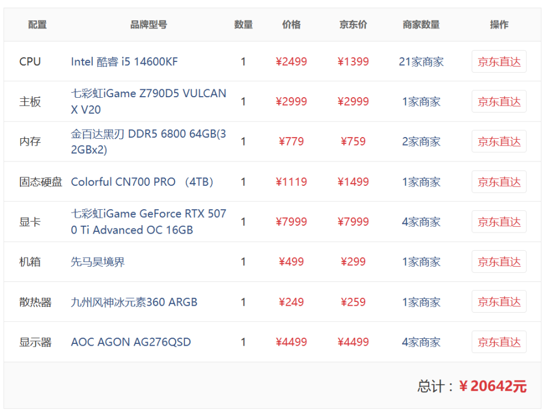Click 京东直达 button in 显卡 row

[x=499, y=222]
